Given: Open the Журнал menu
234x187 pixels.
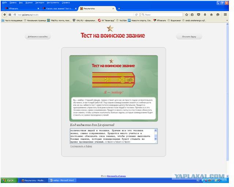Looking at the screenshot, I should (29, 3).
